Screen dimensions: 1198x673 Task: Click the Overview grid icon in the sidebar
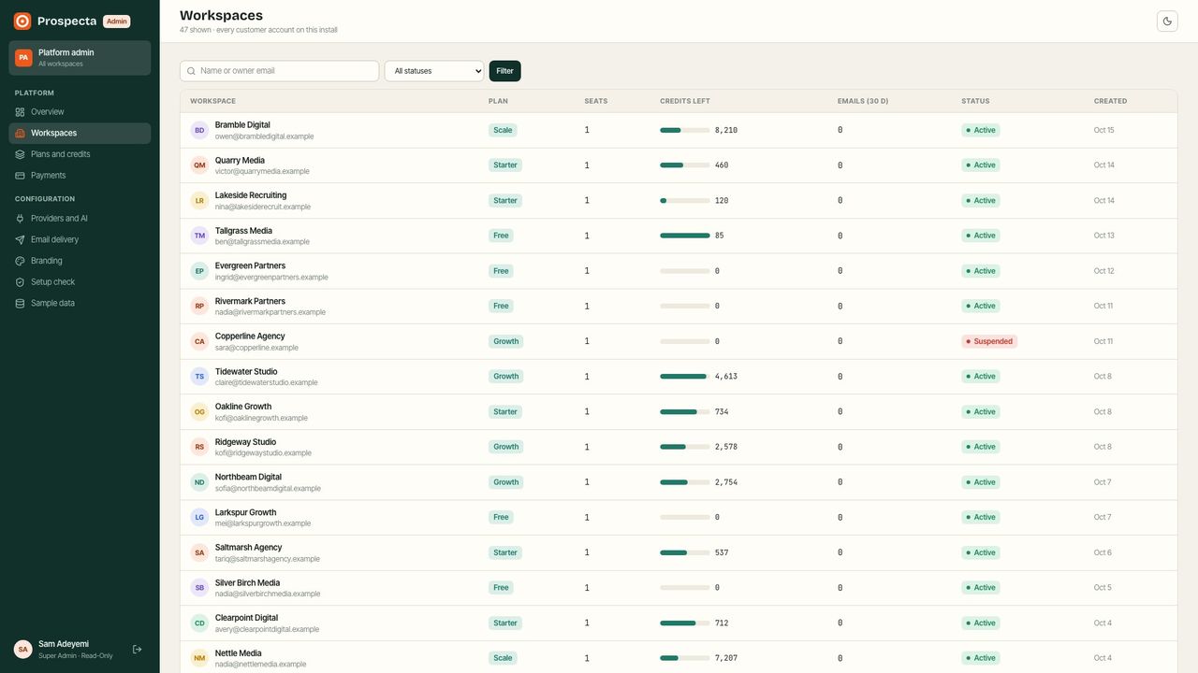point(21,112)
